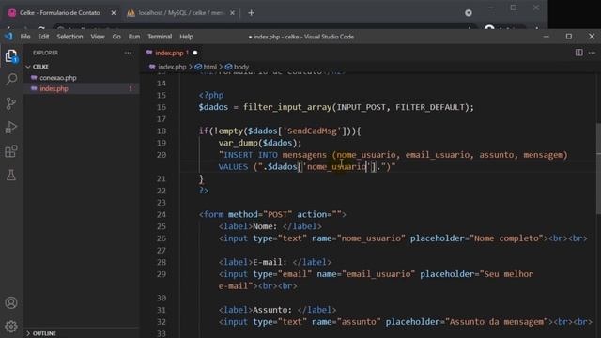The width and height of the screenshot is (601, 338).
Task: Split the editor to the right
Action: point(578,53)
